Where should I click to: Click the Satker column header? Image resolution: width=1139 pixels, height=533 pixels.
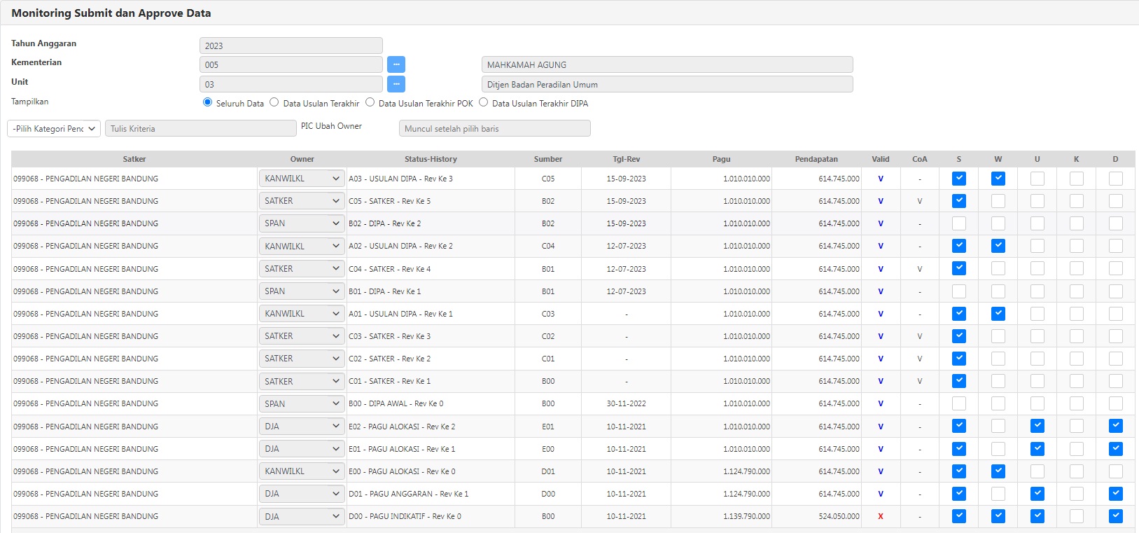point(134,159)
